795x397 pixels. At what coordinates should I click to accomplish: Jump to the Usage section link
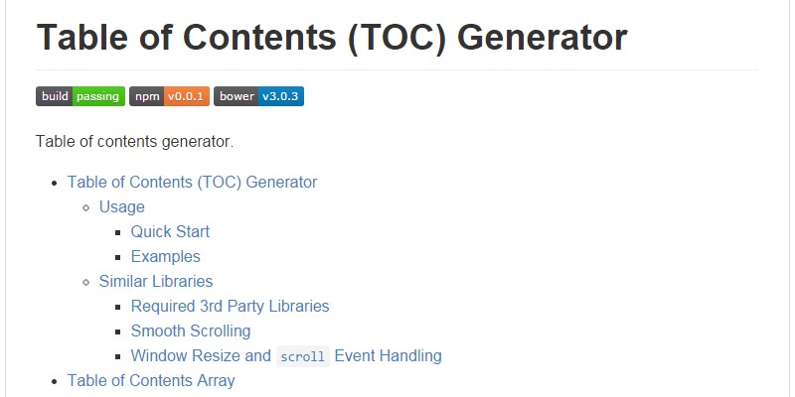121,206
